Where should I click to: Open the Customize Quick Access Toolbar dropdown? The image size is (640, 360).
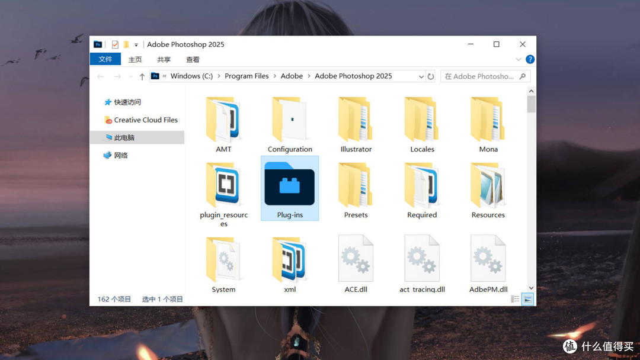tap(136, 45)
